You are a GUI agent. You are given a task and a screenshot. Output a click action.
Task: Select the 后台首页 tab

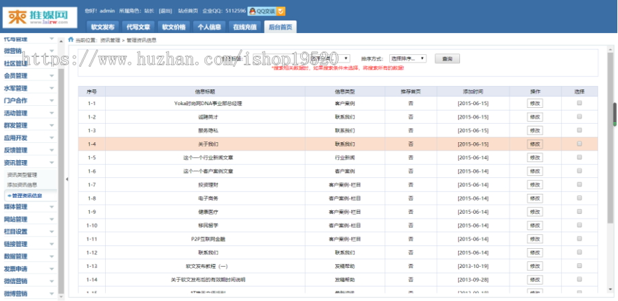280,27
